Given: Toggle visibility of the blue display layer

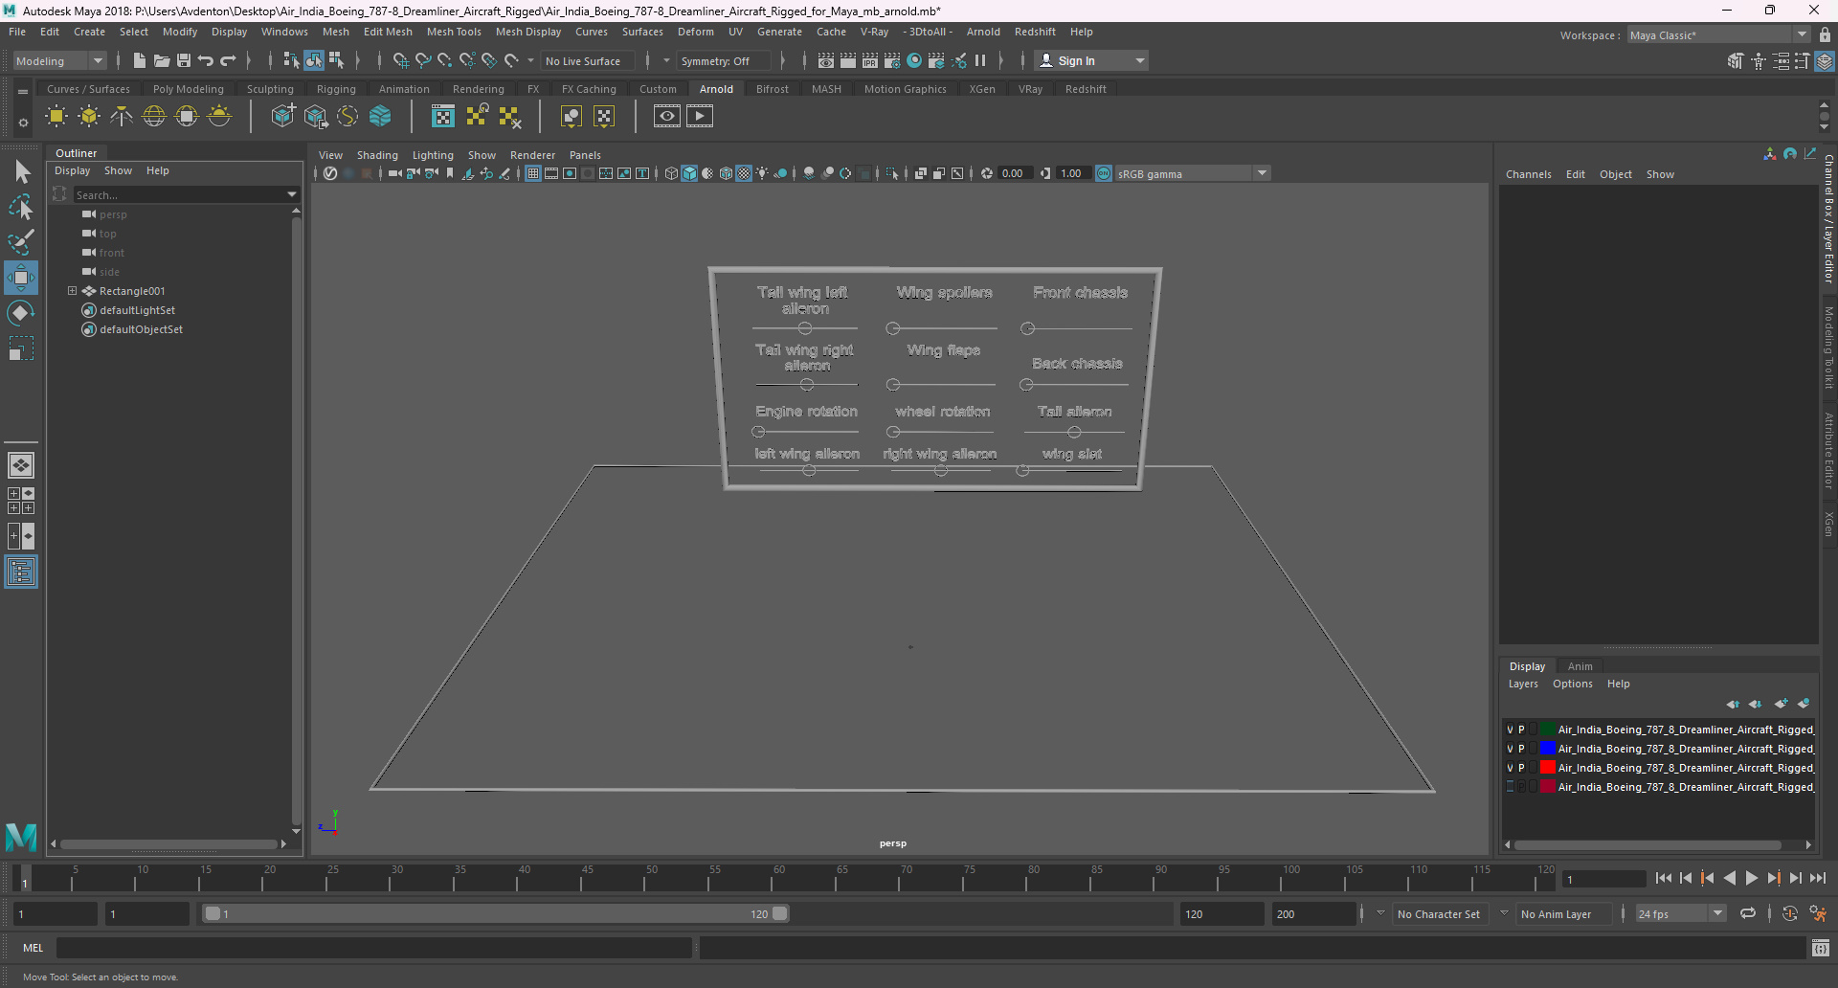Looking at the screenshot, I should click(x=1510, y=749).
